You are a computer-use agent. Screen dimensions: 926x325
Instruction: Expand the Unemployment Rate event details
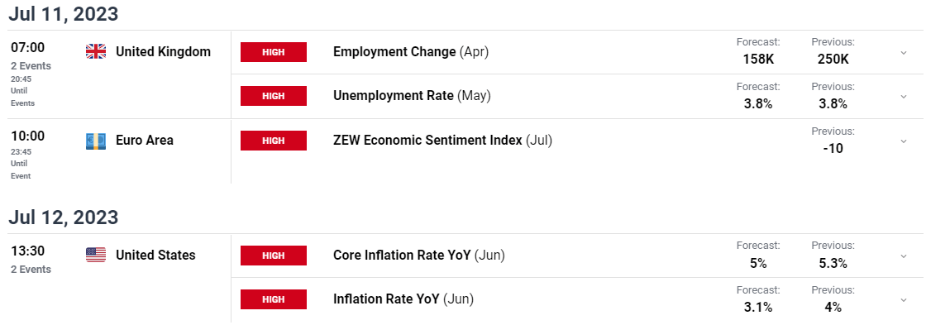(x=903, y=96)
